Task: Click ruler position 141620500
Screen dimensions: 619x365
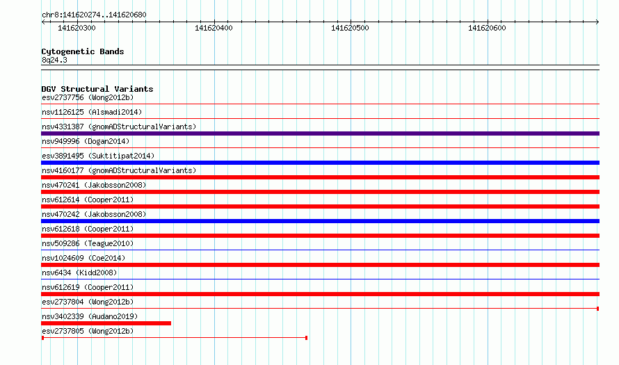Action: (x=350, y=28)
